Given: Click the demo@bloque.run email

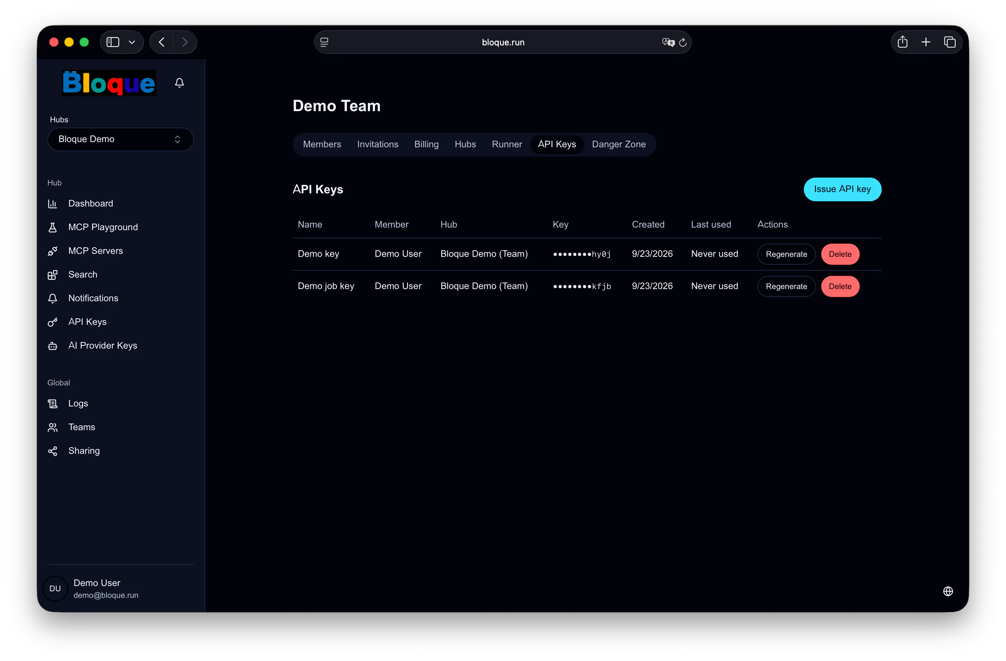Looking at the screenshot, I should coord(106,596).
